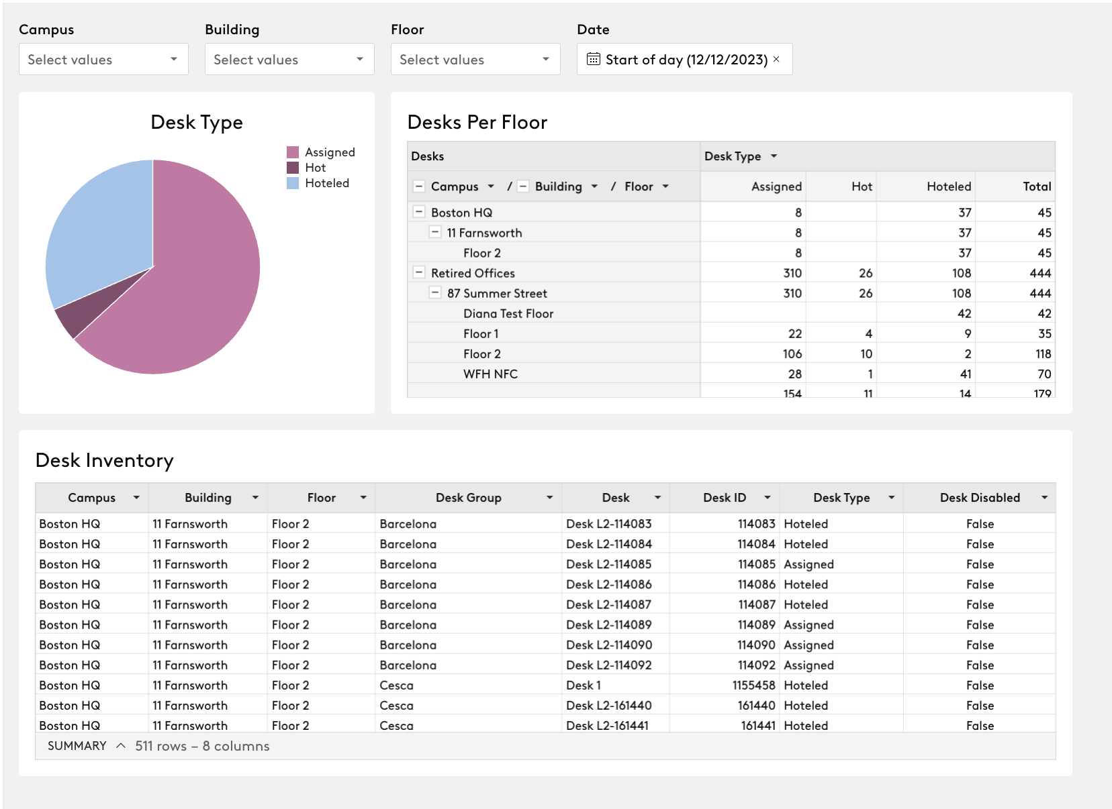The height and width of the screenshot is (809, 1112).
Task: Open the Desk Group column menu
Action: coord(550,497)
